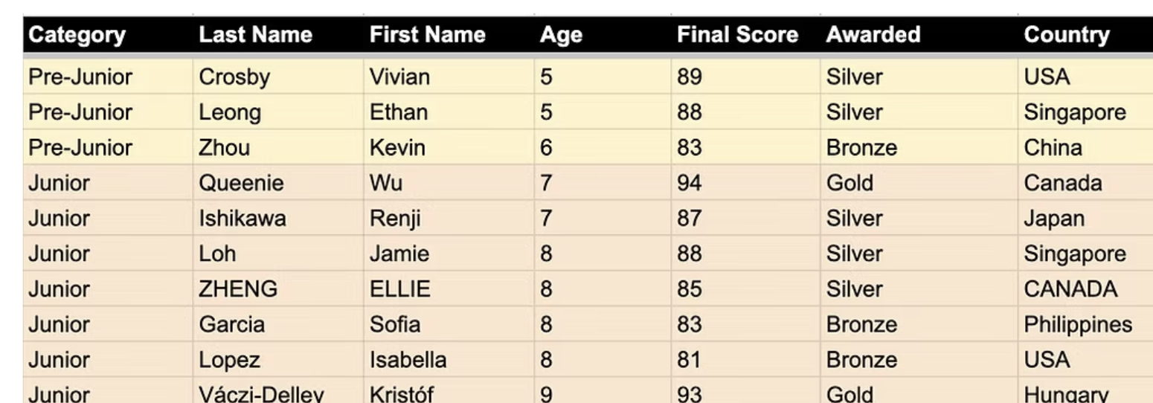1153x403 pixels.
Task: Select the Awarded header cell
Action: pos(873,35)
